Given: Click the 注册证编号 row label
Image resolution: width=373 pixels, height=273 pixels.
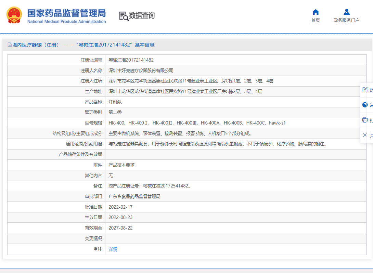Looking at the screenshot, I should pyautogui.click(x=91, y=60).
